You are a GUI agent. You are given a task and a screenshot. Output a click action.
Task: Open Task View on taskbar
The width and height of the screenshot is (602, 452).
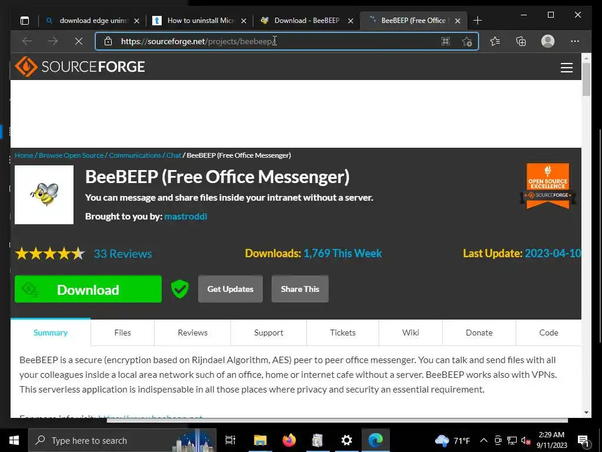coord(230,440)
